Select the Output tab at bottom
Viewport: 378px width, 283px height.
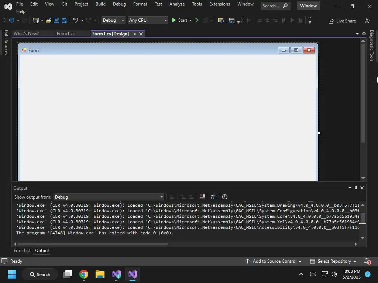42,251
